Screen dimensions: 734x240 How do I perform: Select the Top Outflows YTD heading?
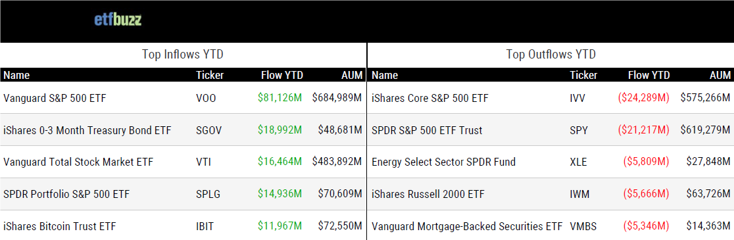551,55
